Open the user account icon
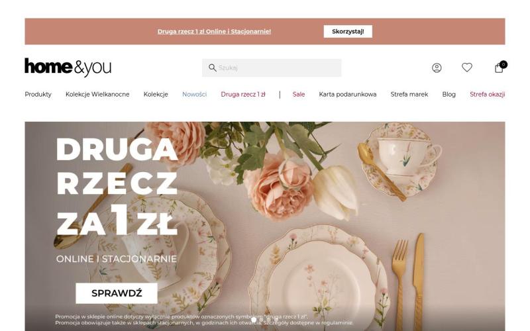 tap(437, 68)
